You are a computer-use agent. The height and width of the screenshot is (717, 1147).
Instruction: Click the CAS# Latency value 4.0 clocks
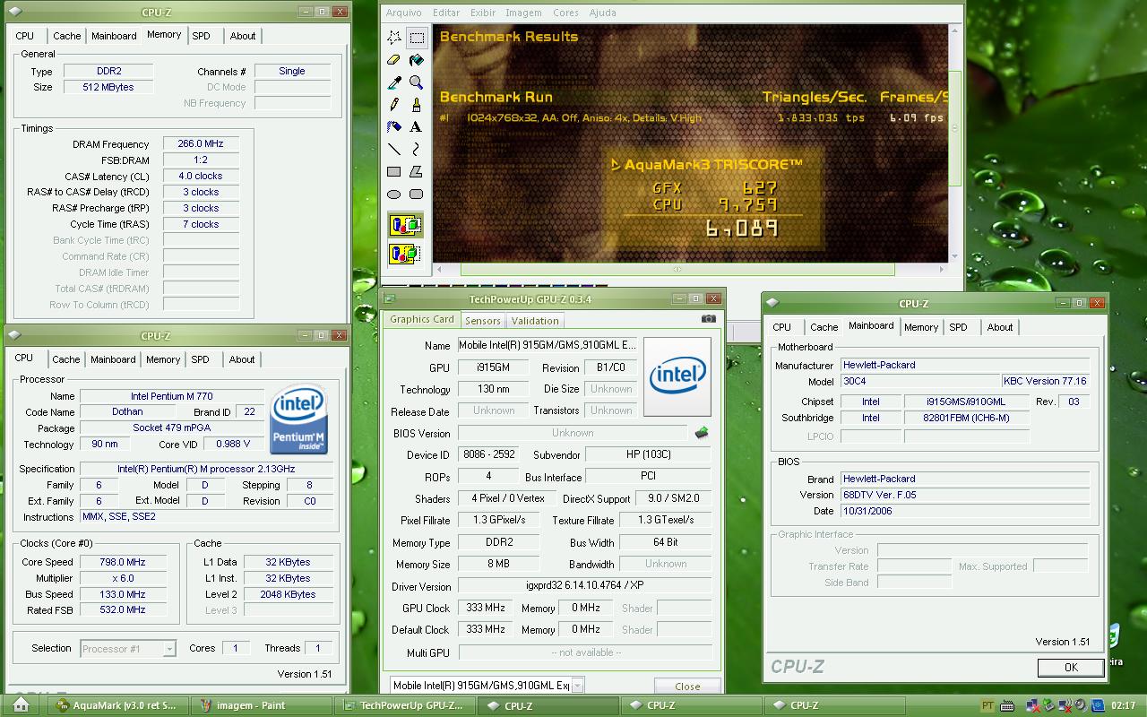pos(201,176)
